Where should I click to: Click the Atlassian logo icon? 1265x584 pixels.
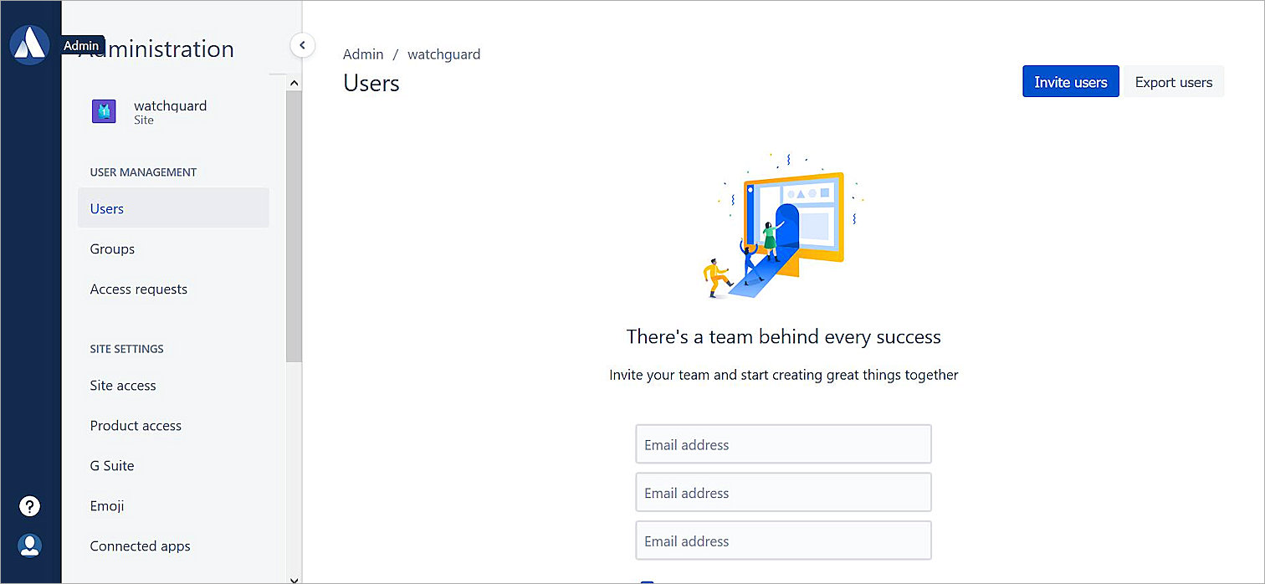[x=30, y=44]
